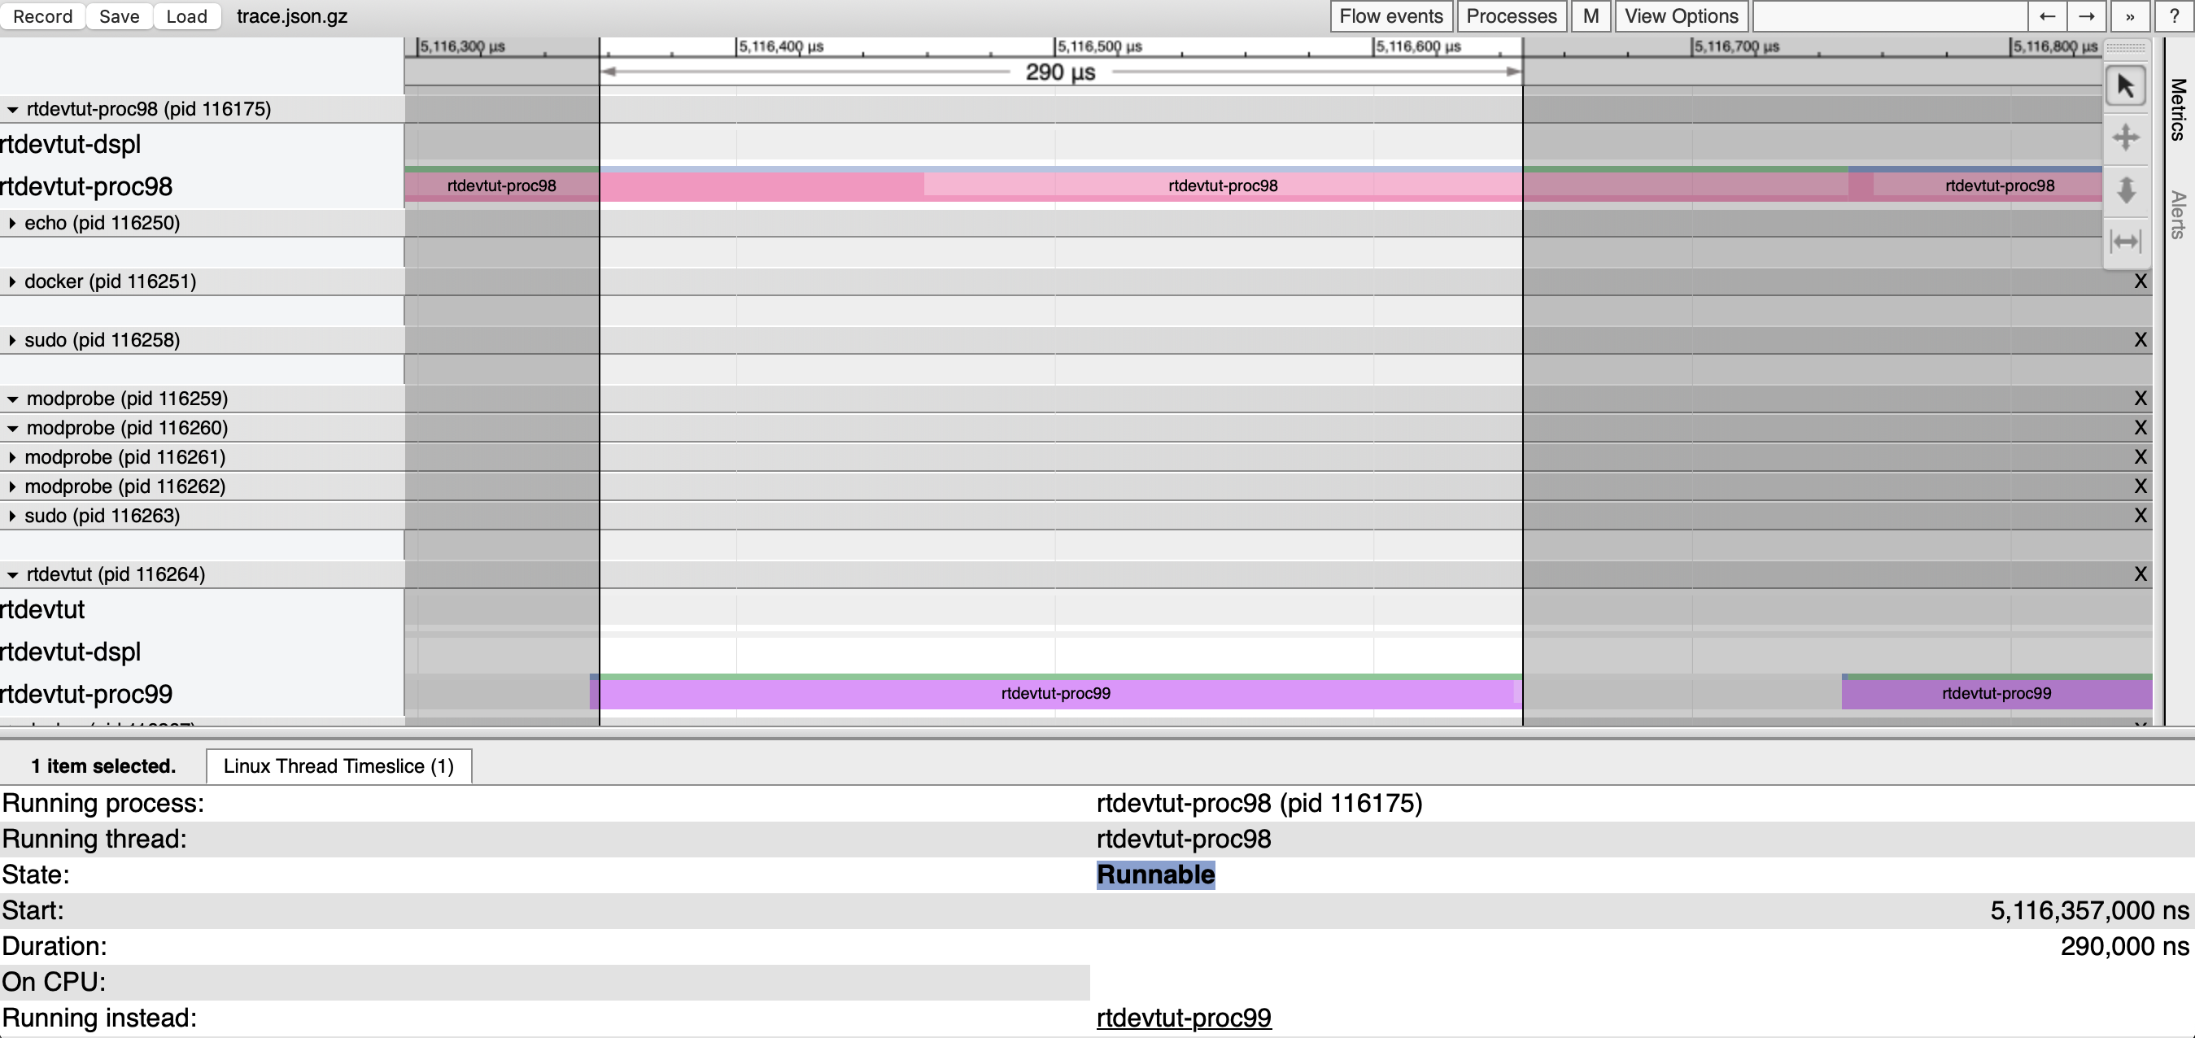Open the Alerts side tab

pos(2178,215)
